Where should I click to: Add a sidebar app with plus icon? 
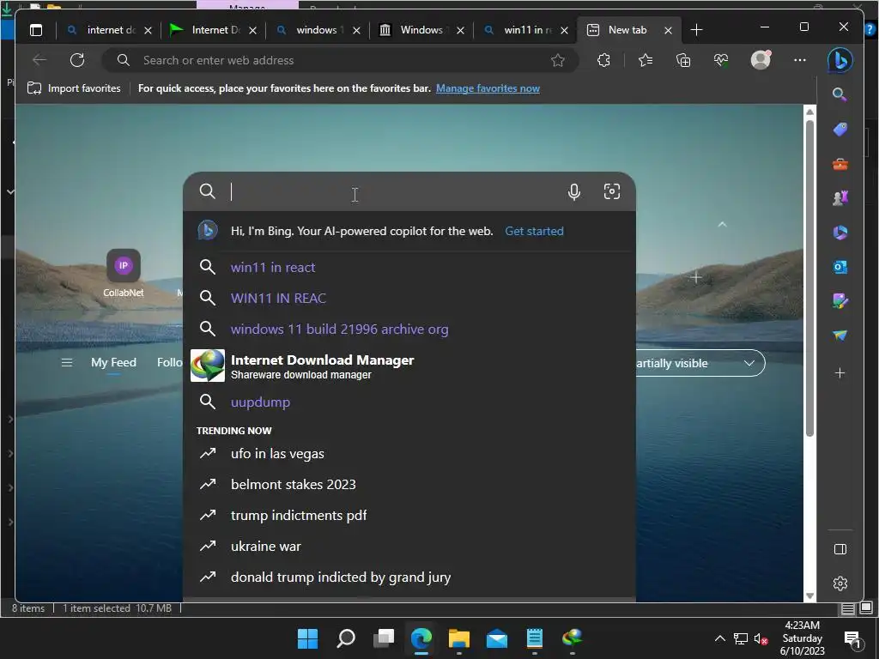(x=840, y=373)
